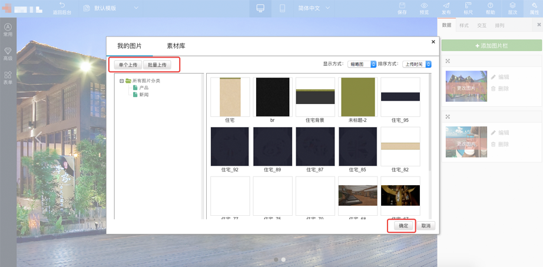Open the 排序方式 上传时间 dropdown
This screenshot has width=543, height=267.
coord(417,64)
